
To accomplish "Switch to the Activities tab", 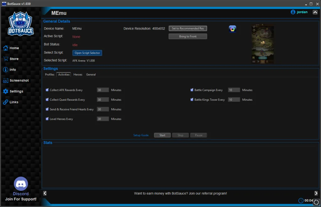I will click(x=64, y=75).
